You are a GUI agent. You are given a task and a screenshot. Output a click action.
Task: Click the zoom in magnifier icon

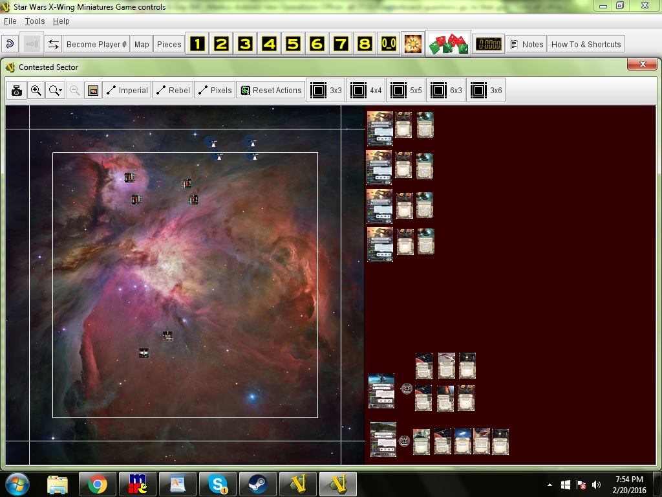click(36, 91)
